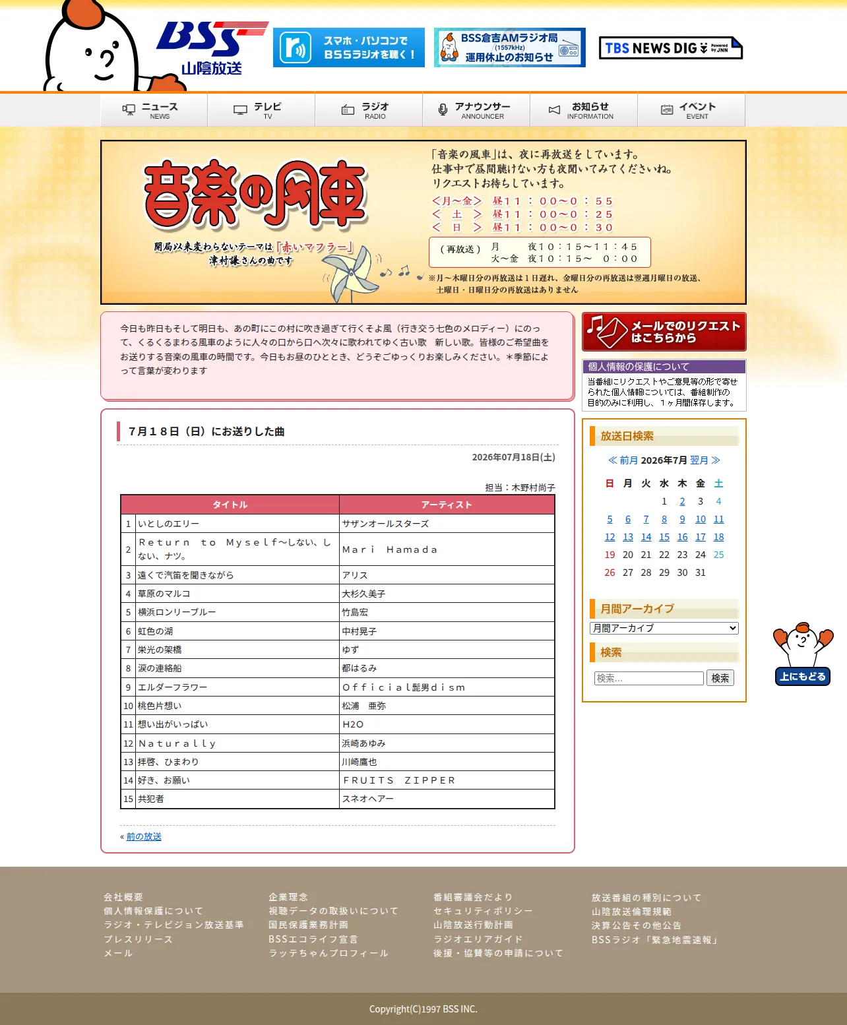Screen dimensions: 847x1025
Task: Expand the 月間アーカイブ dropdown
Action: (x=664, y=628)
